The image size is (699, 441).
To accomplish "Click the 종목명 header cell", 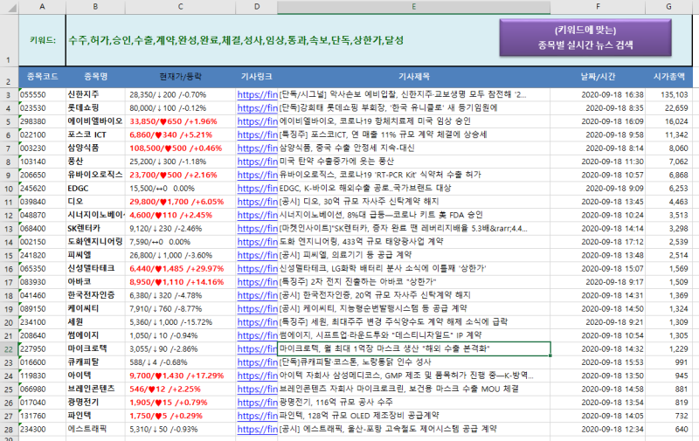I will pyautogui.click(x=95, y=77).
